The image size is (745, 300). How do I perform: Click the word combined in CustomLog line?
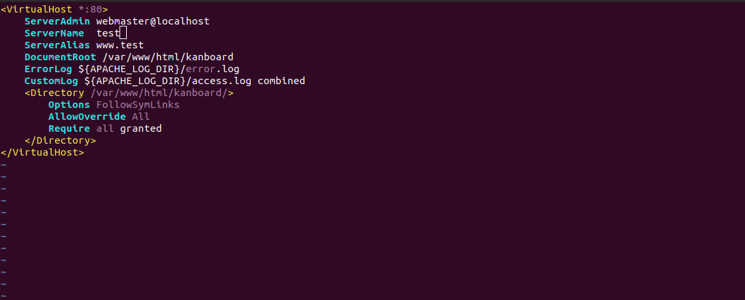coord(282,81)
